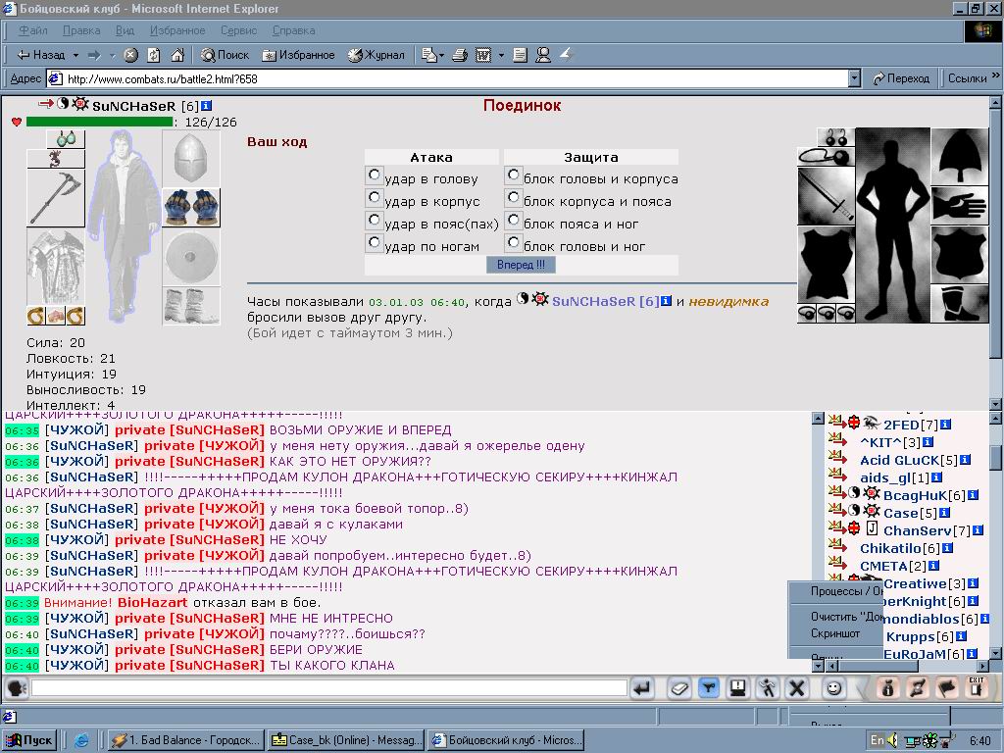
Task: Click the 'Вперед !!!' attack button
Action: point(521,265)
